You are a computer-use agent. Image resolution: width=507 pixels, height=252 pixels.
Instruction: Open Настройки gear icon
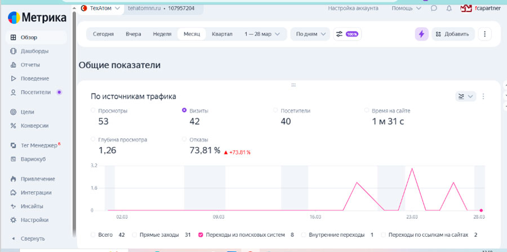tap(14, 220)
